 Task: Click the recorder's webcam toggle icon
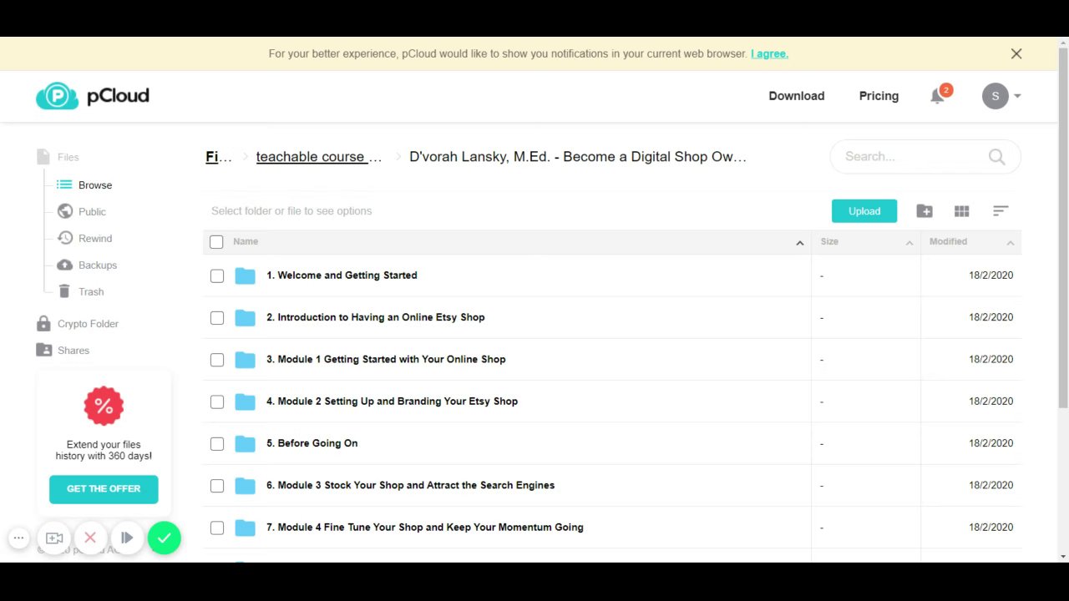tap(54, 538)
